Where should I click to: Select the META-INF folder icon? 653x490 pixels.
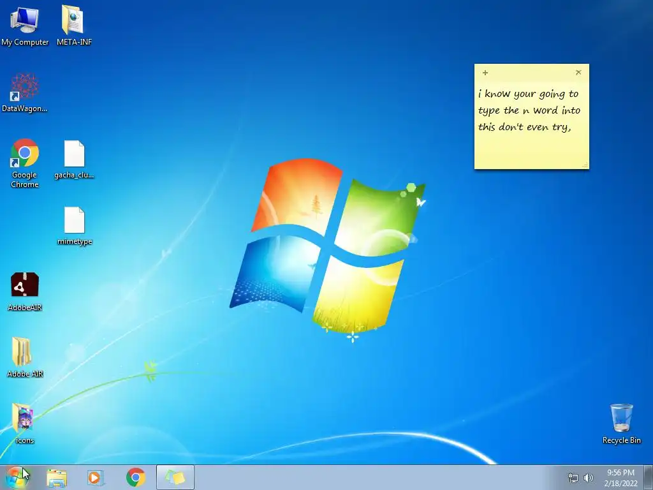click(x=74, y=26)
